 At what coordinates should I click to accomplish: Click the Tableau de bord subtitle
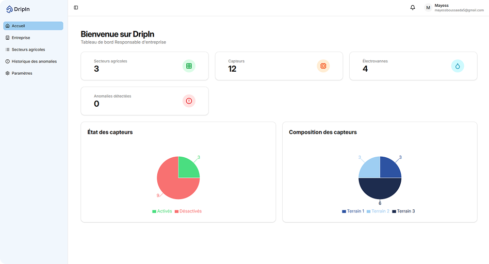point(123,42)
